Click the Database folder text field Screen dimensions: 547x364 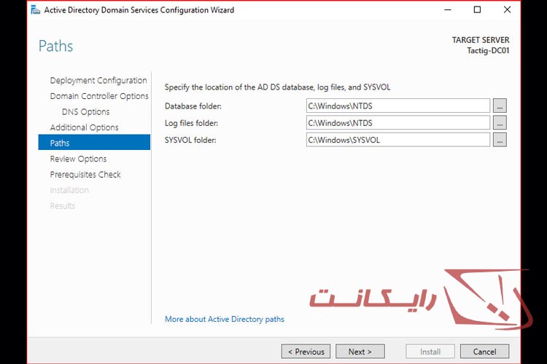[x=397, y=106]
